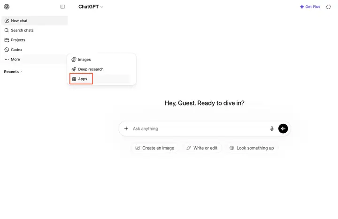Expand the Recents section chevron
The image size is (338, 219).
21,72
